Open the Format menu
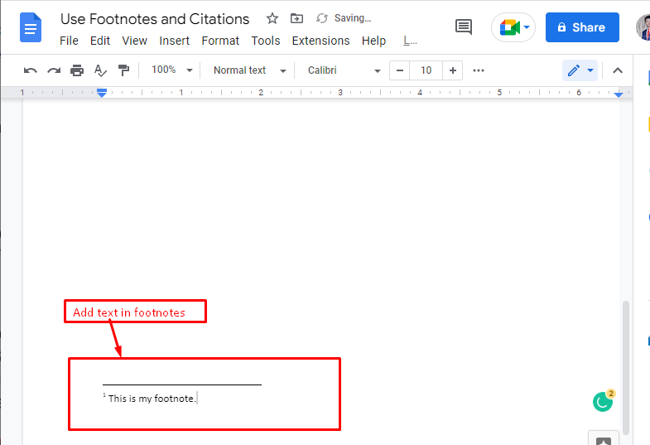Image resolution: width=650 pixels, height=445 pixels. click(220, 41)
